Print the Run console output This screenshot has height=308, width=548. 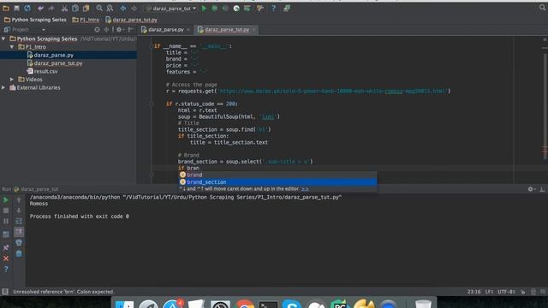pos(19,243)
